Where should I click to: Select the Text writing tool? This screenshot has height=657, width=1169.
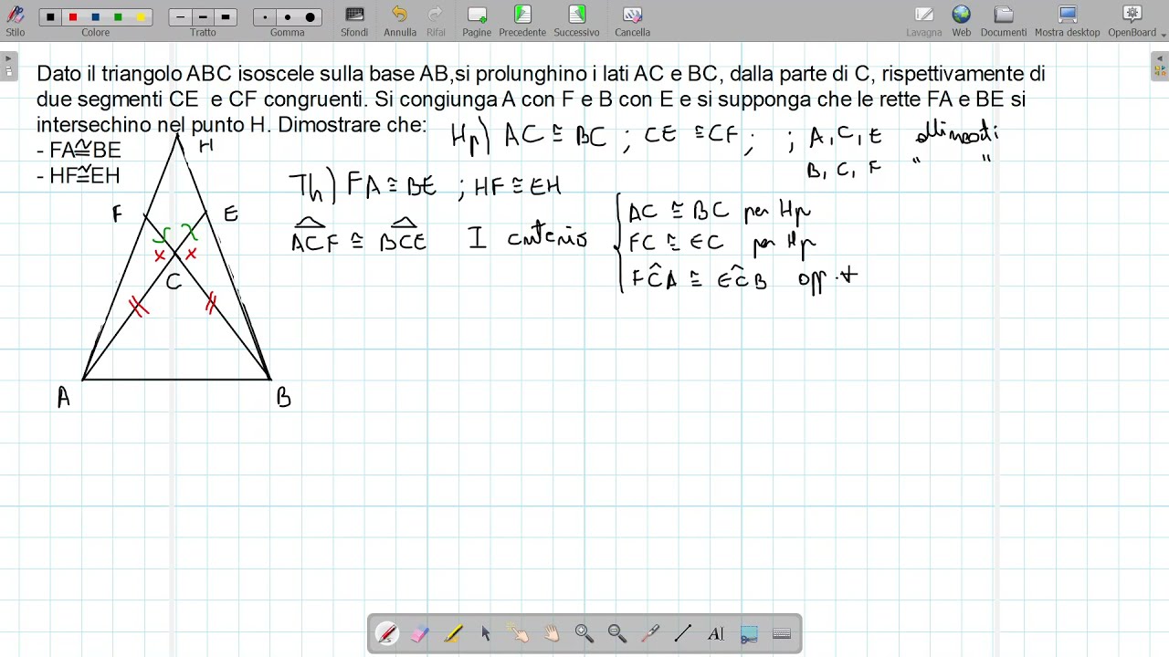(716, 633)
